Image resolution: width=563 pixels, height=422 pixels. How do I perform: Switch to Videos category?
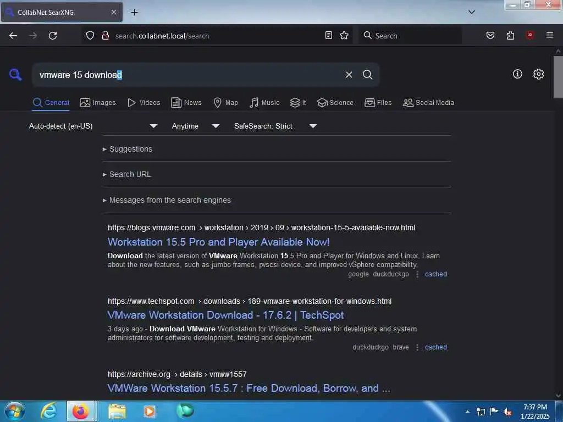tap(143, 103)
